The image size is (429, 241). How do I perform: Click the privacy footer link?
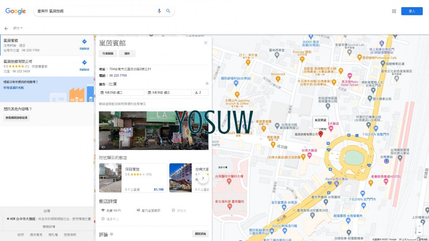[53, 235]
